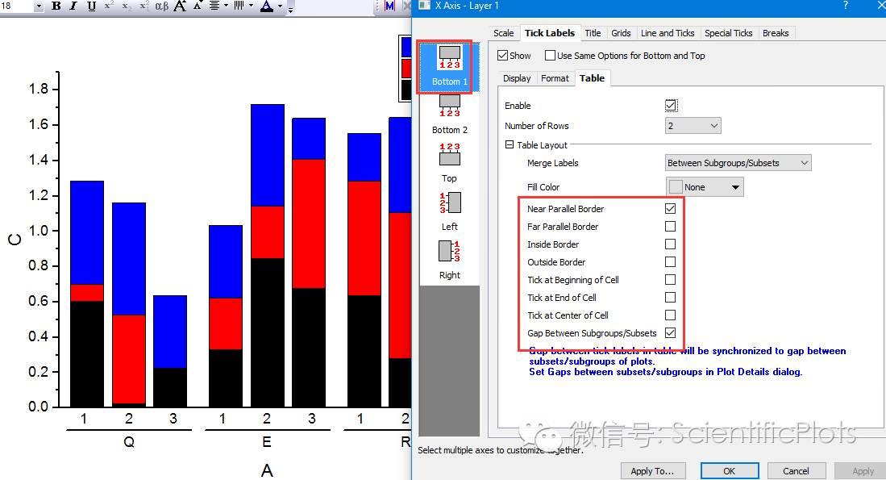The width and height of the screenshot is (886, 480).
Task: Select the Top axis icon
Action: (448, 161)
